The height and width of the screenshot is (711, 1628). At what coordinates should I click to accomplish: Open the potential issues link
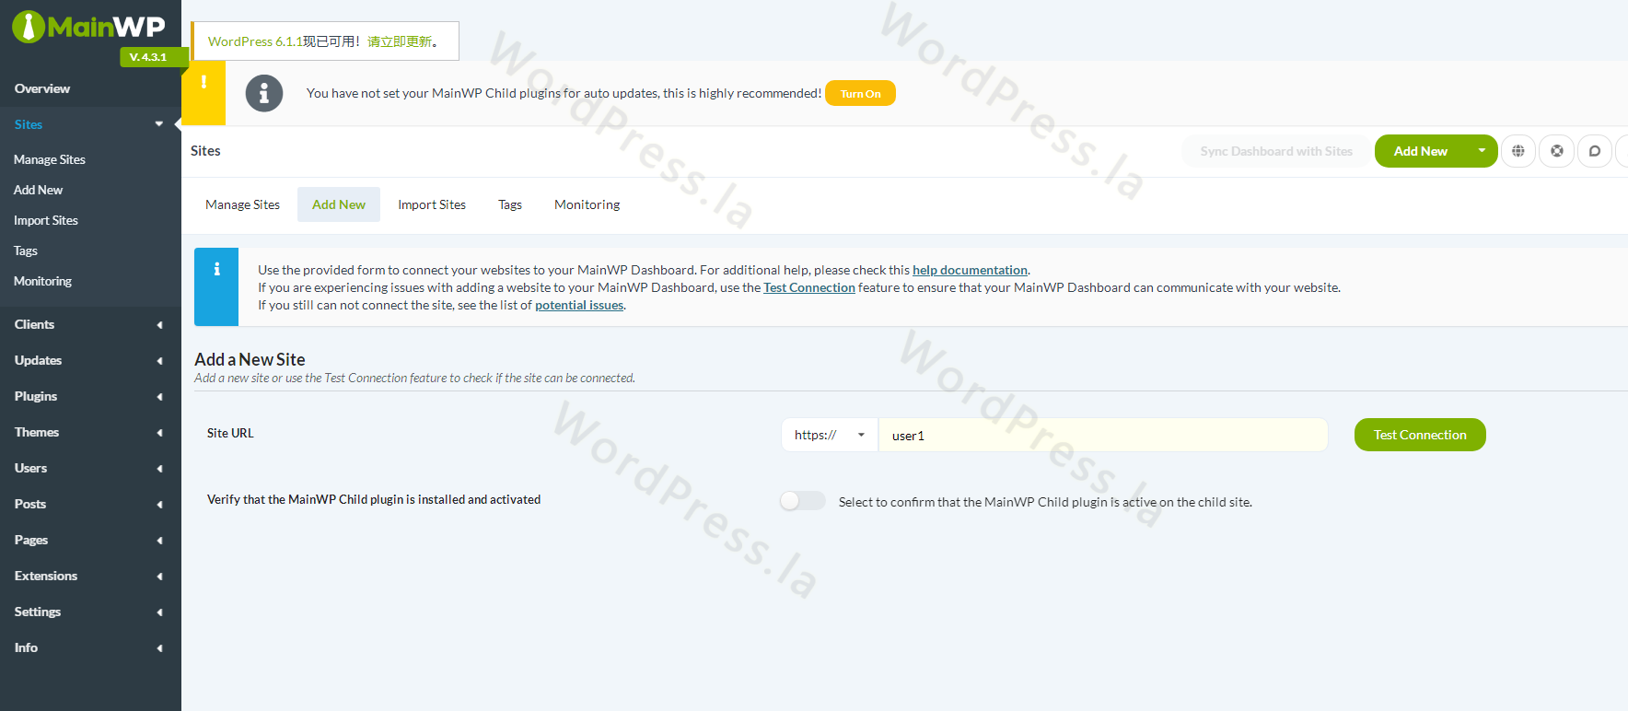point(579,305)
